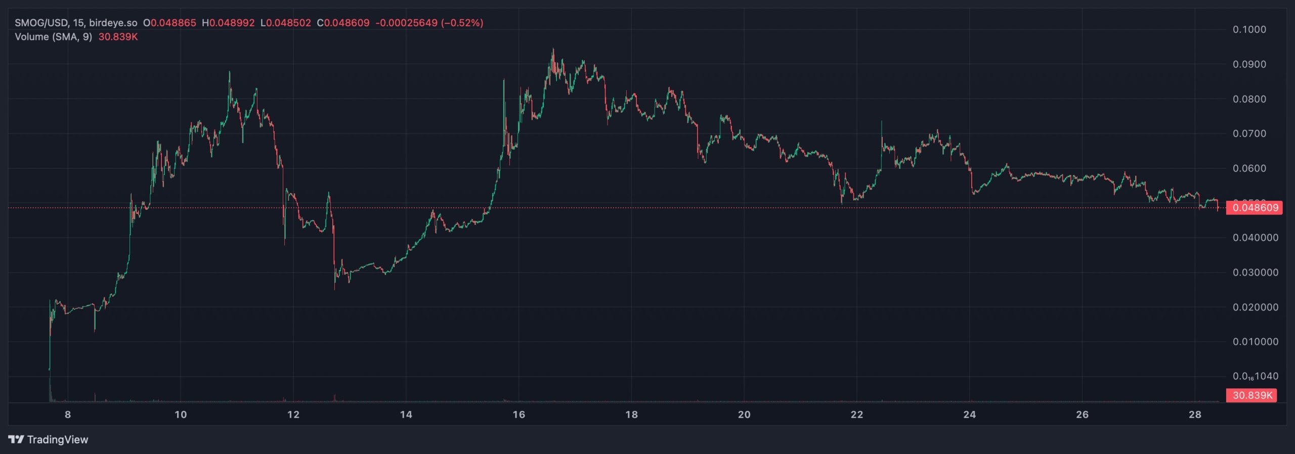1295x454 pixels.
Task: Click date 8 on the time axis
Action: [68, 415]
